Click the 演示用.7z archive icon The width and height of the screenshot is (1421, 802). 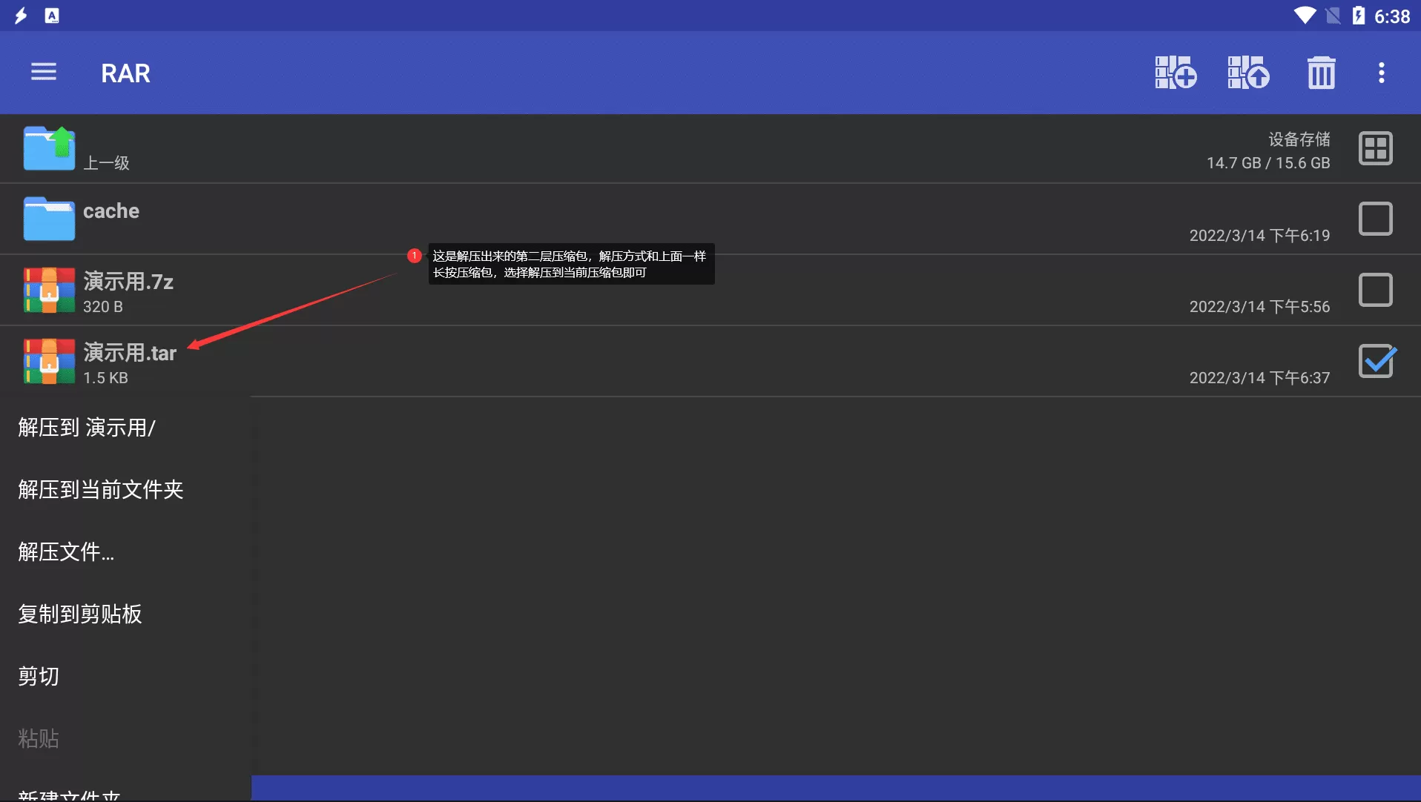[x=49, y=290]
